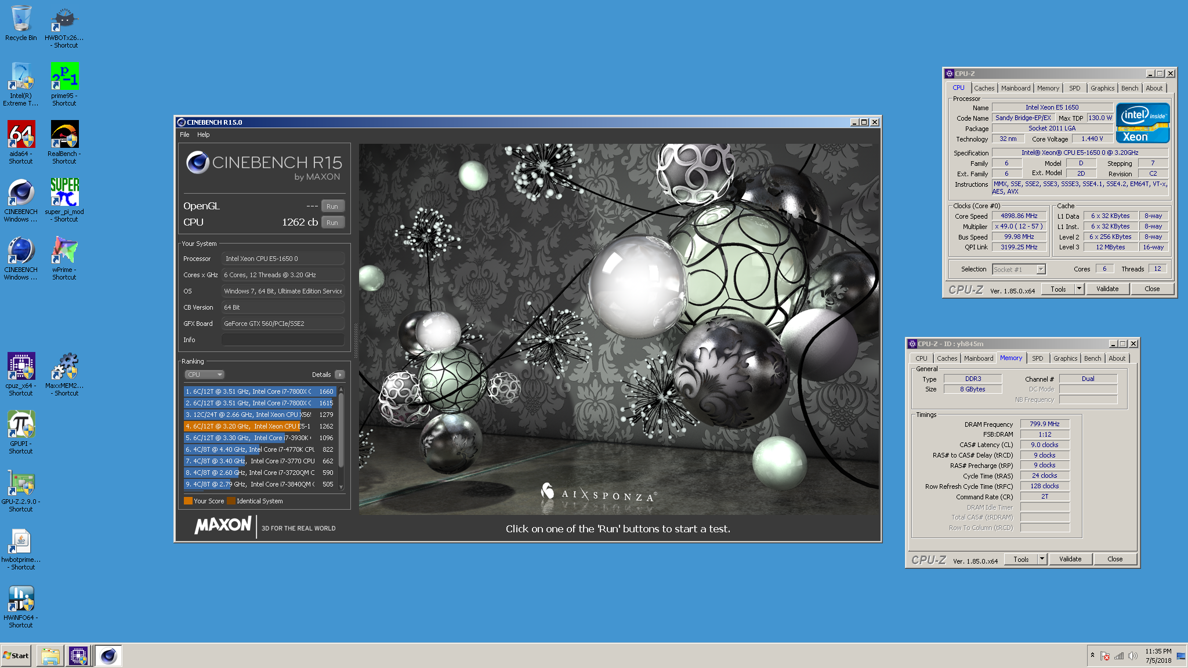Open Socket #1 selection dropdown in CPU-Z
Screen dimensions: 1188x668
point(1019,269)
